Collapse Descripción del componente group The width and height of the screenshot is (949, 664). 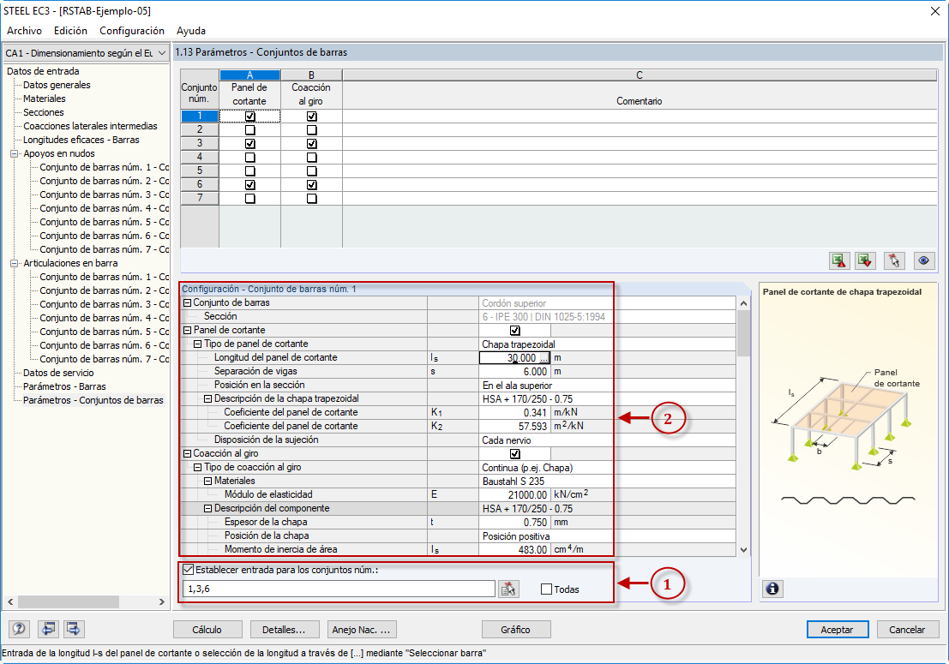pos(207,509)
